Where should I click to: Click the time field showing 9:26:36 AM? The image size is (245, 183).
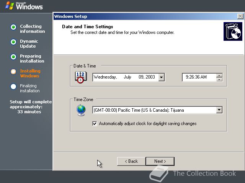[199, 77]
